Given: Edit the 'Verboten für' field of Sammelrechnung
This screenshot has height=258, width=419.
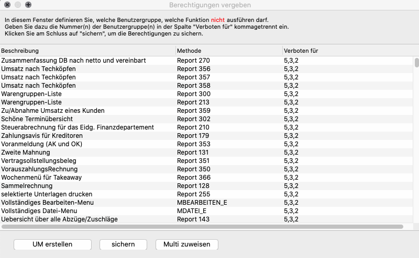Looking at the screenshot, I should [x=291, y=186].
